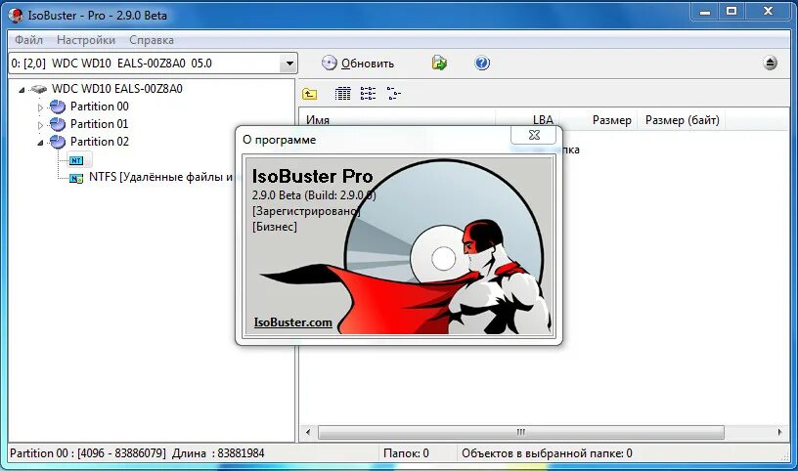Go up one folder level icon
This screenshot has width=798, height=471.
[309, 94]
